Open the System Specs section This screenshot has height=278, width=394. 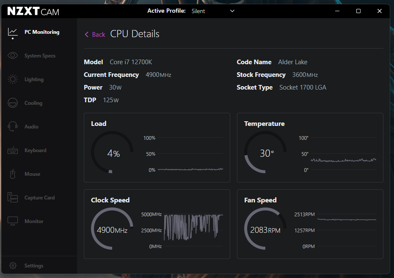(40, 56)
